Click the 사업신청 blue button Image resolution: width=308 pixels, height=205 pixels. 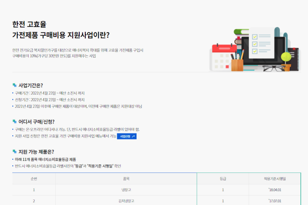coord(127,136)
